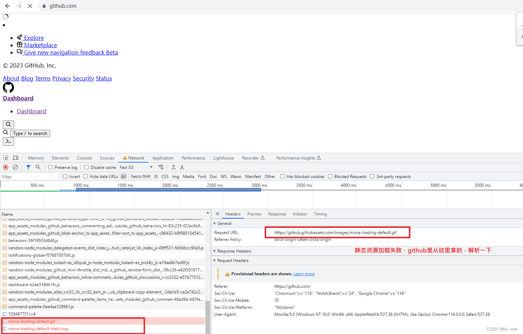This screenshot has height=334, width=523.
Task: Select the Network tab
Action: coord(133,158)
